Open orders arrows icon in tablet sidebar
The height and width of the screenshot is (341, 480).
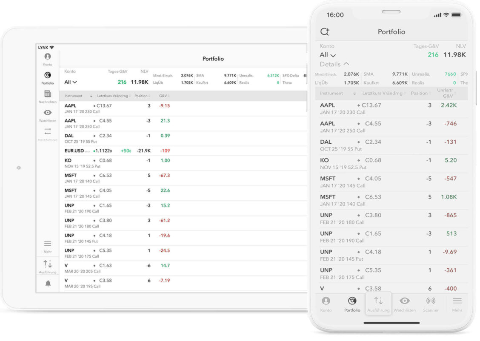pos(48,132)
